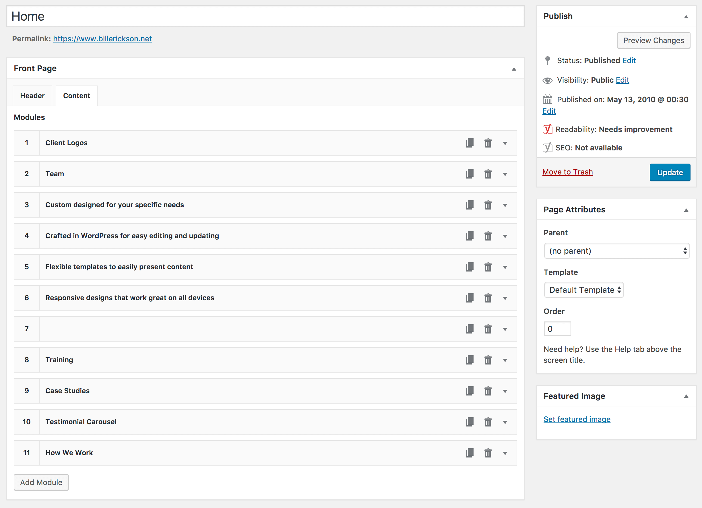Screen dimensions: 702x508
Task: Open the Default Template dropdown
Action: pos(583,290)
